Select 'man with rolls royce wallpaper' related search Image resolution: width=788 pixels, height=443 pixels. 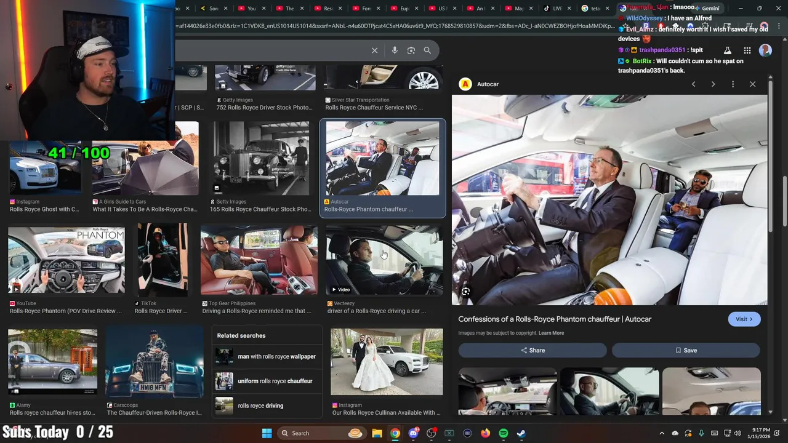pyautogui.click(x=266, y=356)
